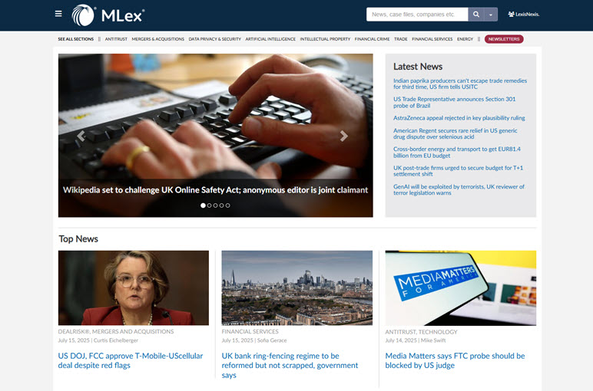The width and height of the screenshot is (593, 391).
Task: Open the LexisNexis user icon link
Action: coord(524,15)
